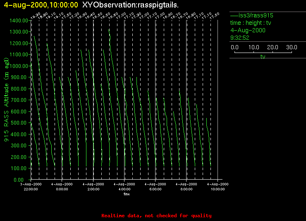Click the red 'Realtime data' warning text
This screenshot has height=221, width=306.
(156, 216)
